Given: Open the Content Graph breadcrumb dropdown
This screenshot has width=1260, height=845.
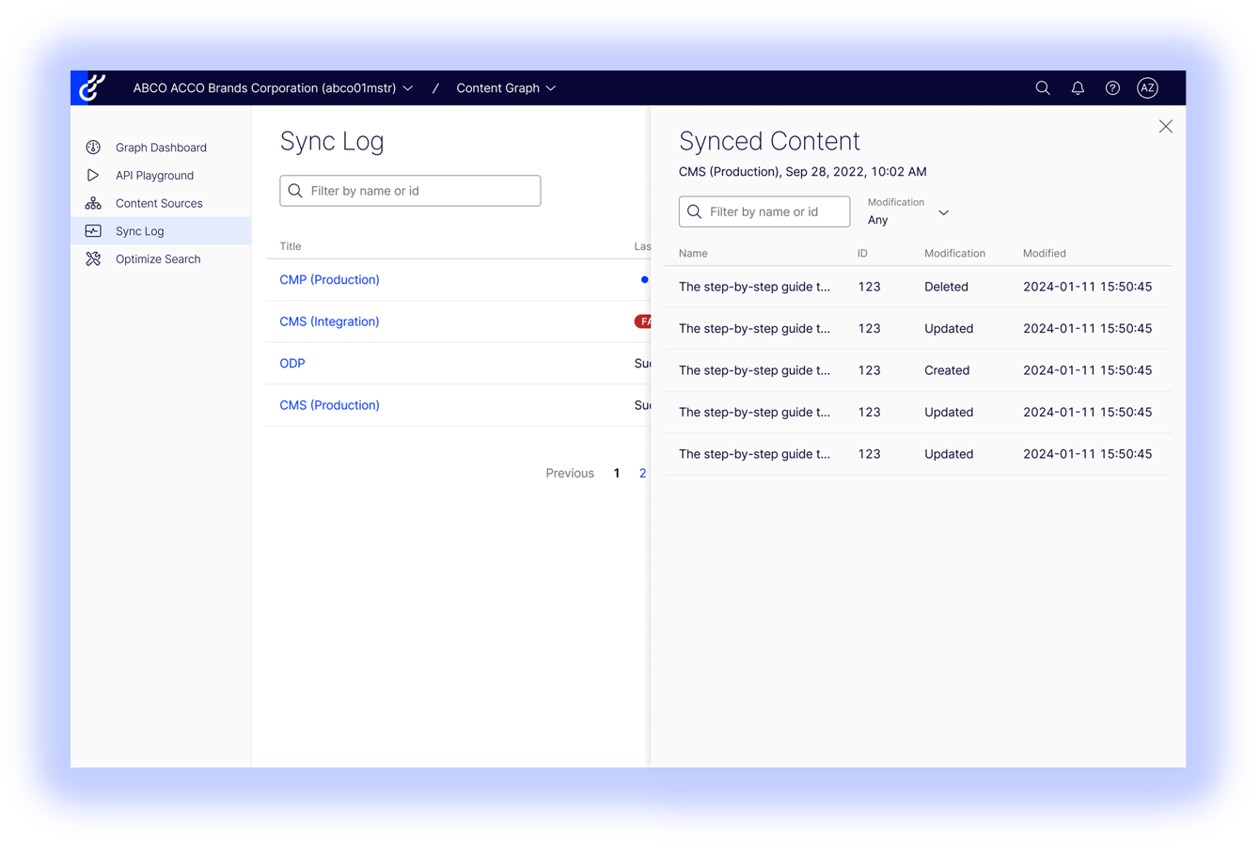Looking at the screenshot, I should [x=552, y=87].
